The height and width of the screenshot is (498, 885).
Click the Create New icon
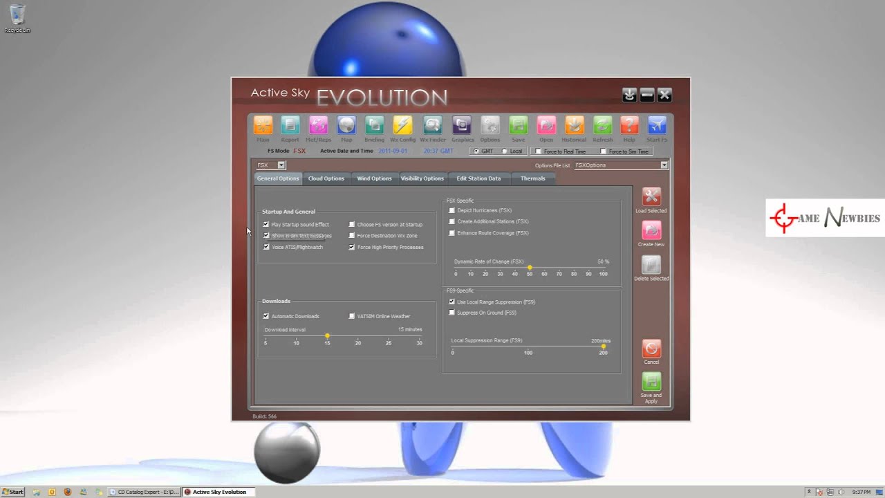tap(651, 230)
